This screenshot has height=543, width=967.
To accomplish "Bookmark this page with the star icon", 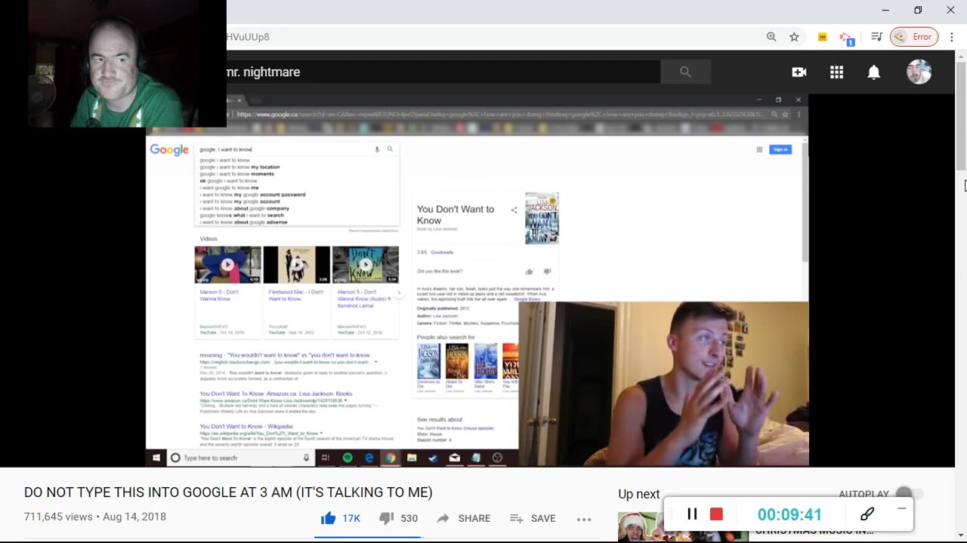I will (x=794, y=36).
